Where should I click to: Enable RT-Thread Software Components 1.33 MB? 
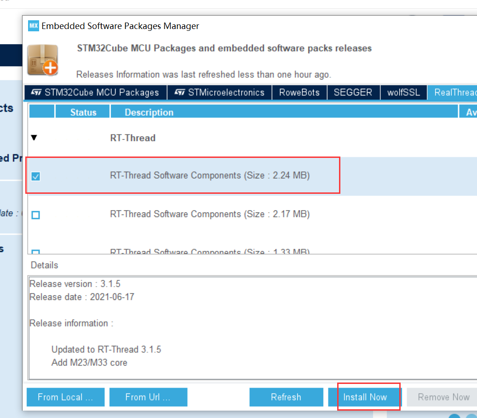35,252
